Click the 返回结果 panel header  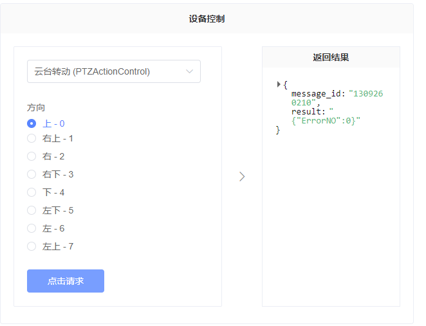pos(331,57)
